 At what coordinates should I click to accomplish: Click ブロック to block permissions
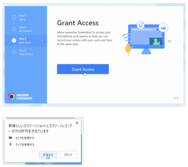coord(68,155)
